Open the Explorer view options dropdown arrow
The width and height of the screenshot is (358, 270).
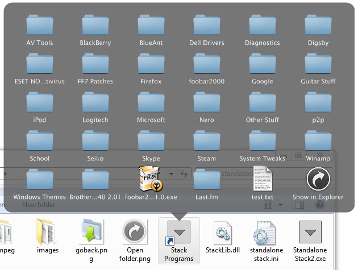pyautogui.click(x=280, y=205)
